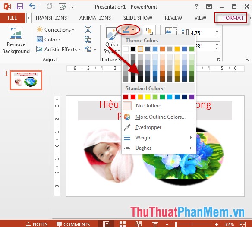Switch to the SLIDE SHOW tab
Viewport: 252px width, 227px height.
[x=138, y=18]
